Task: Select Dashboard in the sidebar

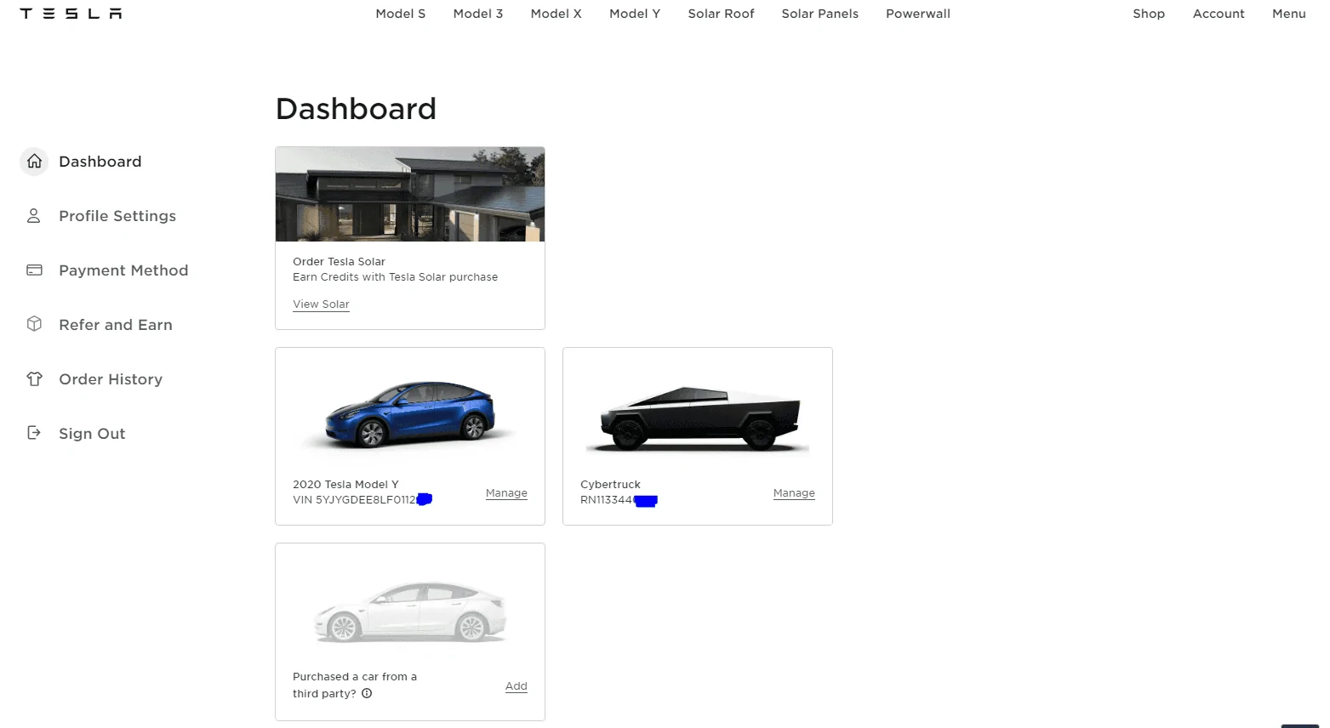Action: pyautogui.click(x=100, y=162)
